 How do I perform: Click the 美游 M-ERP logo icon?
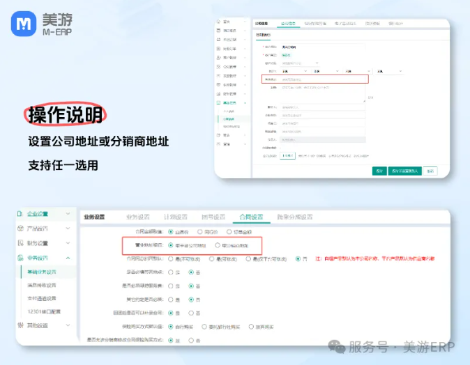pyautogui.click(x=24, y=25)
